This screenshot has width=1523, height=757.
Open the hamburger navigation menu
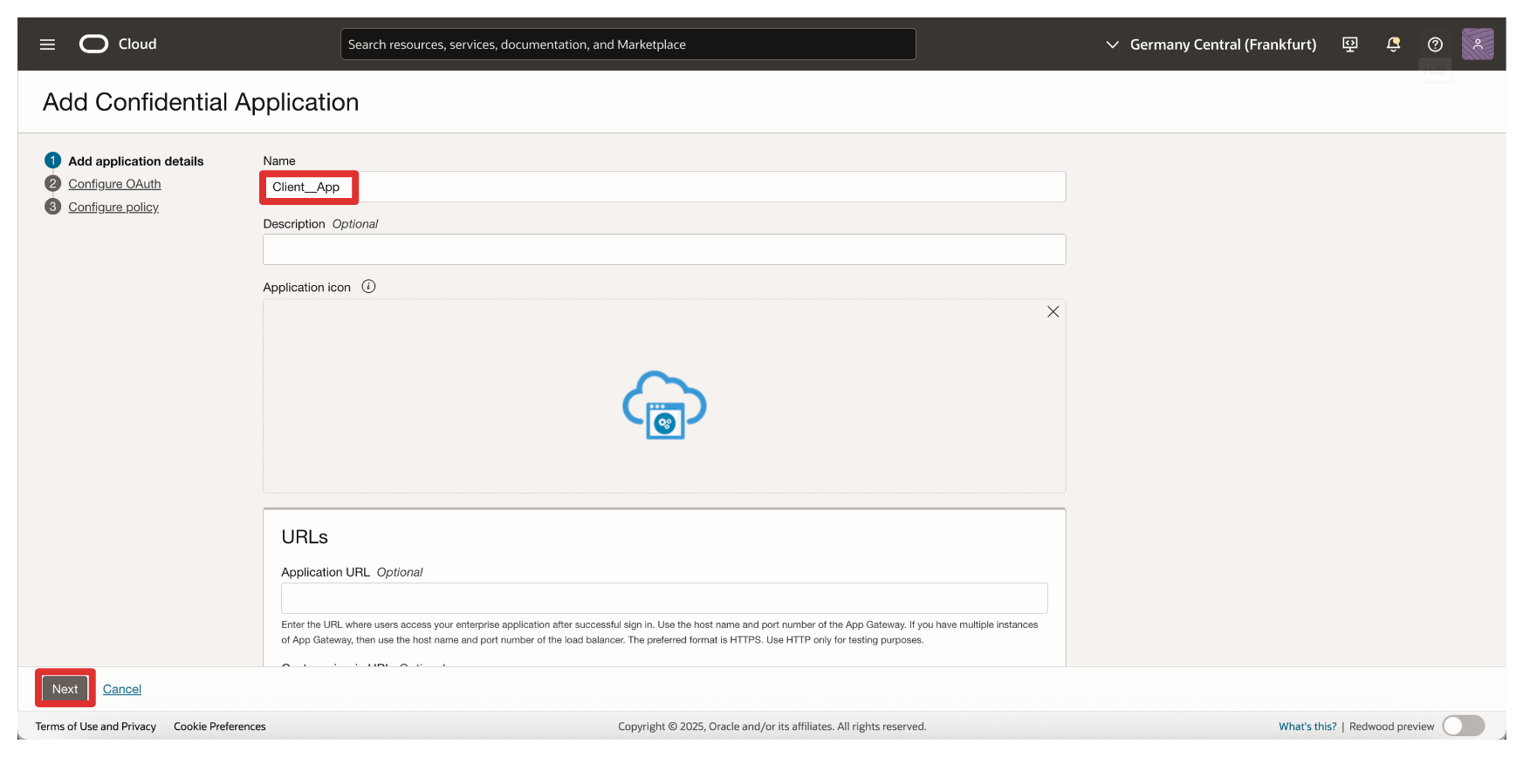point(47,44)
